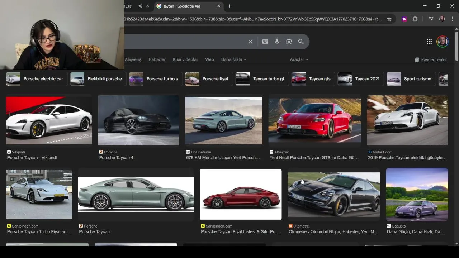This screenshot has width=459, height=258.
Task: Click the browser address bar URL
Action: (x=253, y=19)
